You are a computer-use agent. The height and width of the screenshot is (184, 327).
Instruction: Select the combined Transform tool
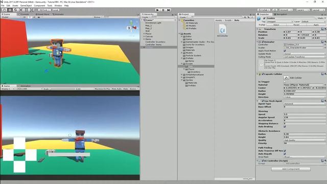pyautogui.click(x=32, y=10)
